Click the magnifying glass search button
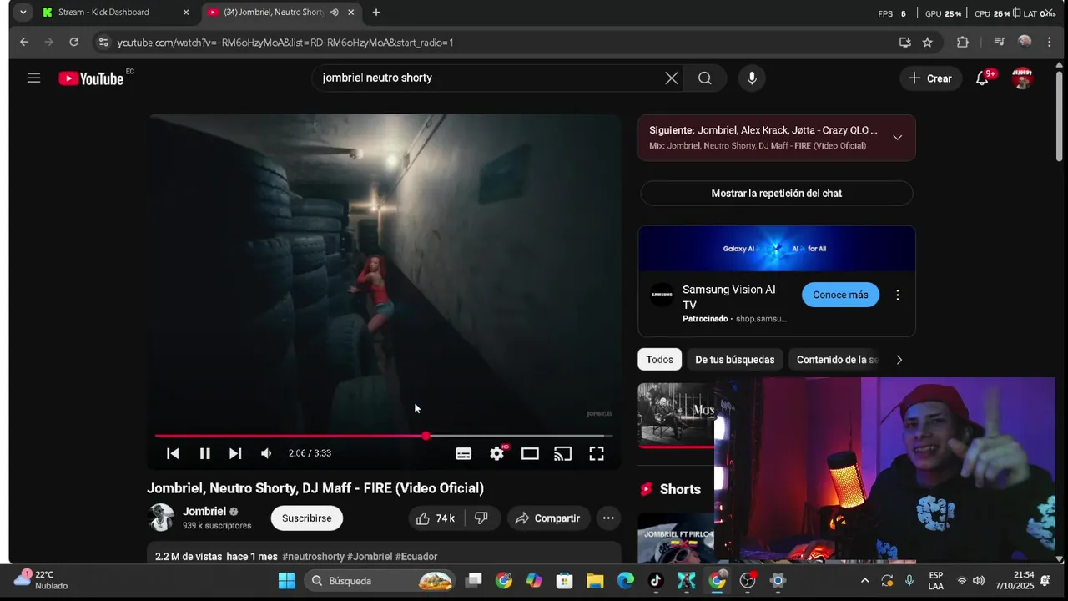 [705, 78]
